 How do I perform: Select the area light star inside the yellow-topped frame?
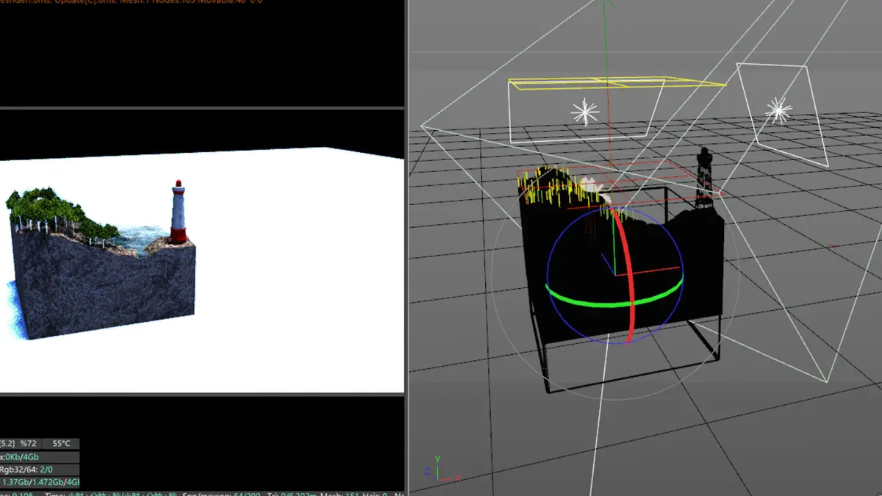585,112
